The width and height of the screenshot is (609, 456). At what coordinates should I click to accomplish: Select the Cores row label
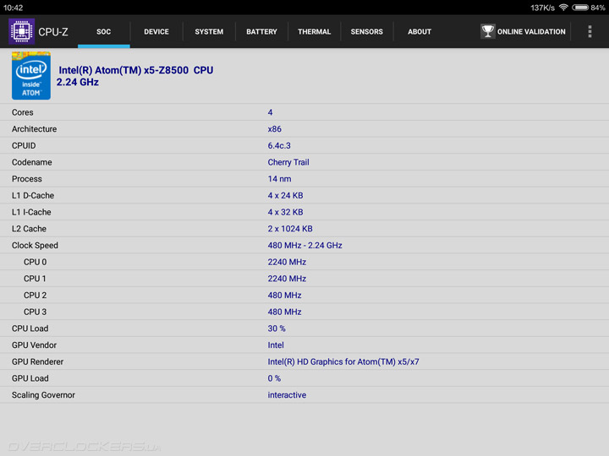click(23, 112)
